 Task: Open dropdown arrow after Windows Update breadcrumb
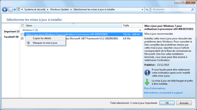pyautogui.click(x=71, y=9)
